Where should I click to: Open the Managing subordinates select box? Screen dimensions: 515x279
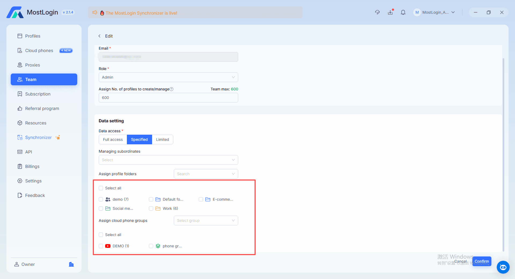coord(168,160)
